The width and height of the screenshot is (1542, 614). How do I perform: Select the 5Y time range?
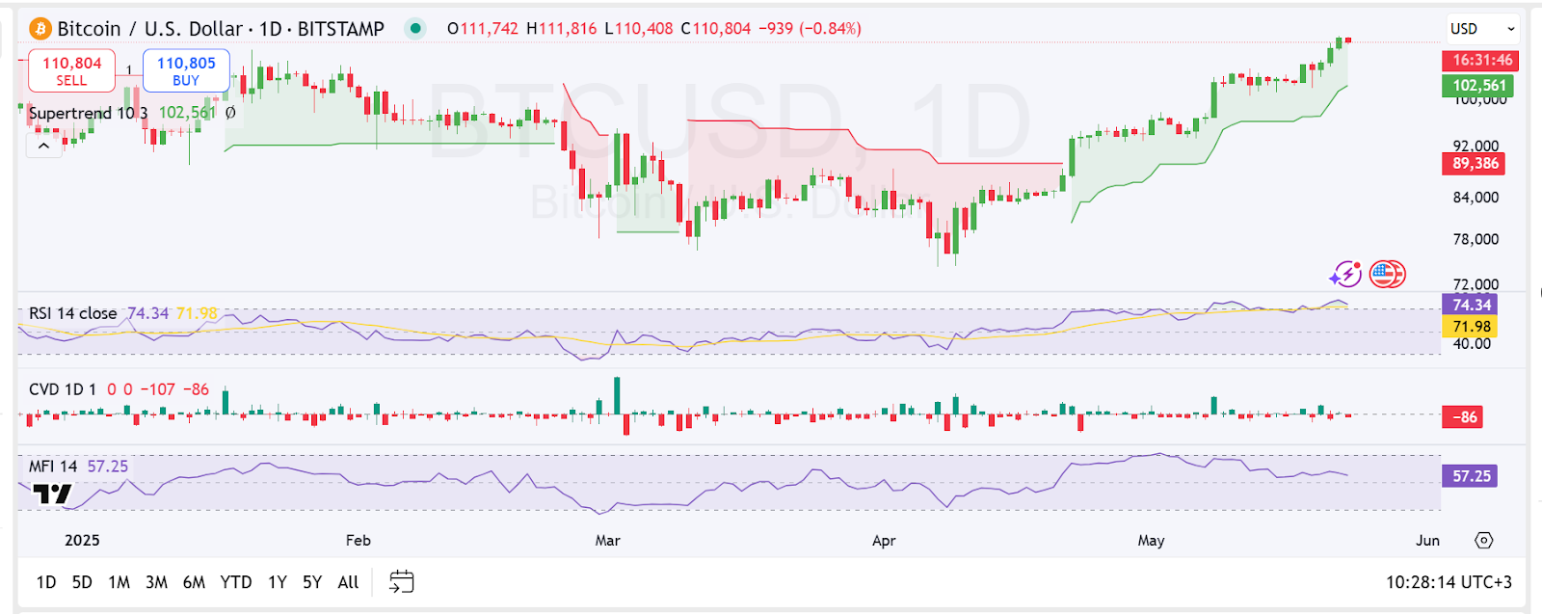click(312, 582)
